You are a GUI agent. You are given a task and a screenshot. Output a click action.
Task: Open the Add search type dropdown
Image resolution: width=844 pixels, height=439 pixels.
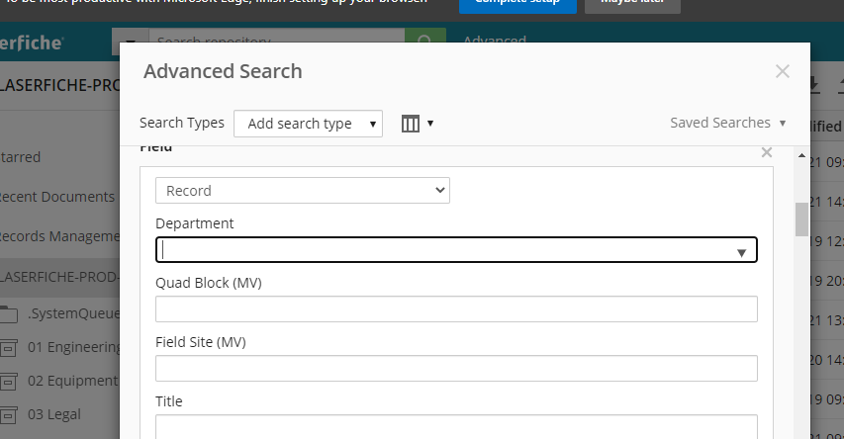tap(308, 124)
